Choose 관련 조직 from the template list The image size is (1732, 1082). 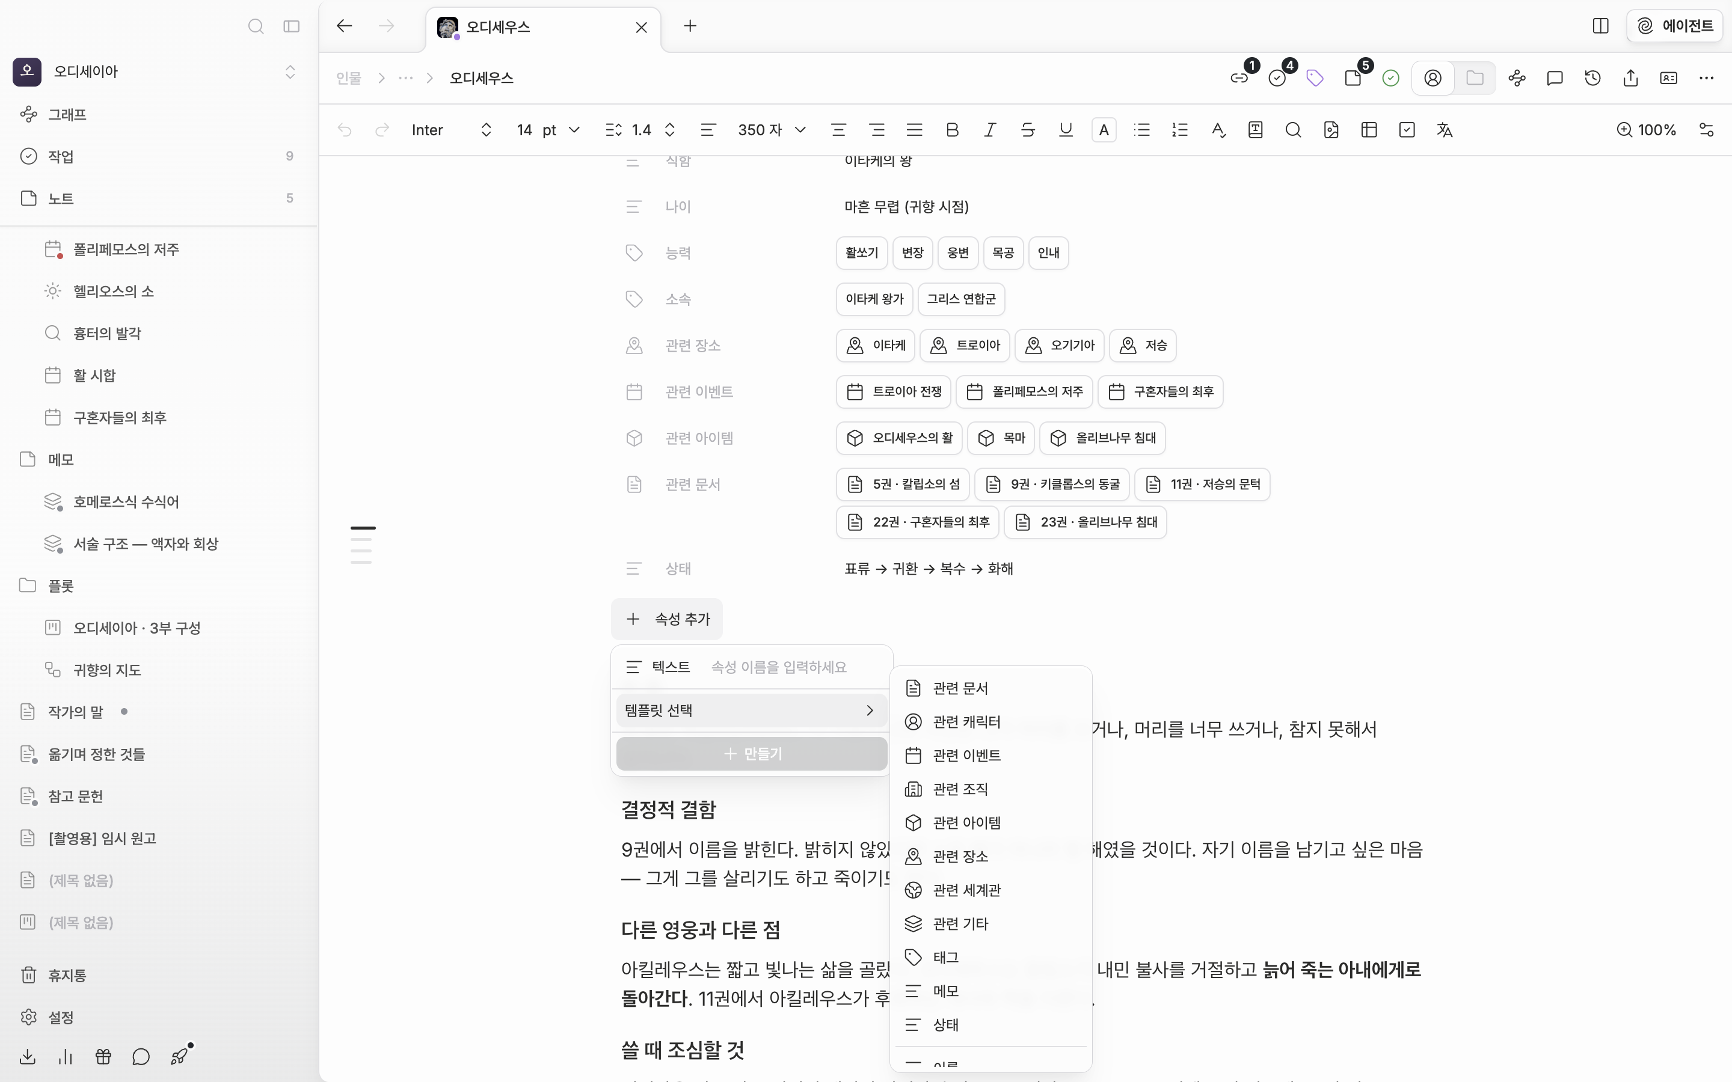[x=990, y=789]
